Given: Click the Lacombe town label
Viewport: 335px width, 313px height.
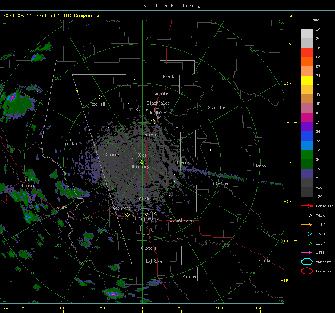Looking at the screenshot, I should coord(160,93).
